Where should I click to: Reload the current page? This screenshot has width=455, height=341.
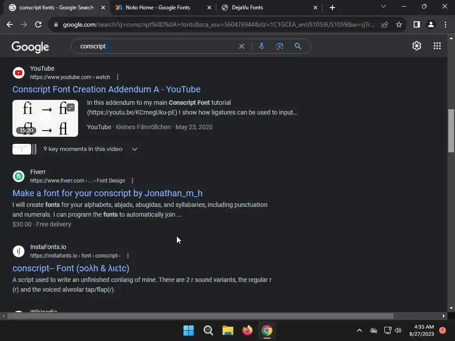[38, 25]
